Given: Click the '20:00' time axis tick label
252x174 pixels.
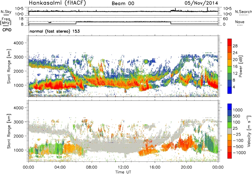Looking at the screenshot, I should pos(186,167).
